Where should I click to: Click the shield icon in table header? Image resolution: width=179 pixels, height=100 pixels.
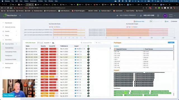click(x=88, y=46)
